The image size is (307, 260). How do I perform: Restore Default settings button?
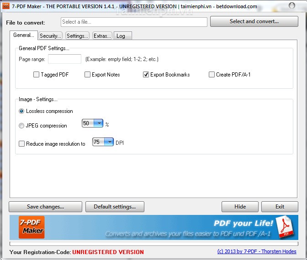(x=115, y=207)
